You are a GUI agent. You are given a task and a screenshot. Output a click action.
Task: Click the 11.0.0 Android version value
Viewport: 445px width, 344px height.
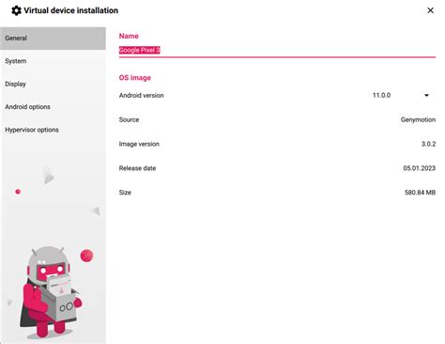pos(381,95)
